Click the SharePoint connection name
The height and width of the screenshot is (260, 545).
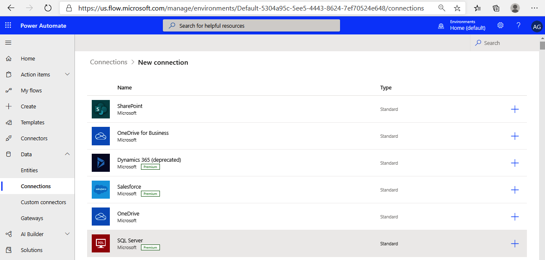[x=130, y=106]
